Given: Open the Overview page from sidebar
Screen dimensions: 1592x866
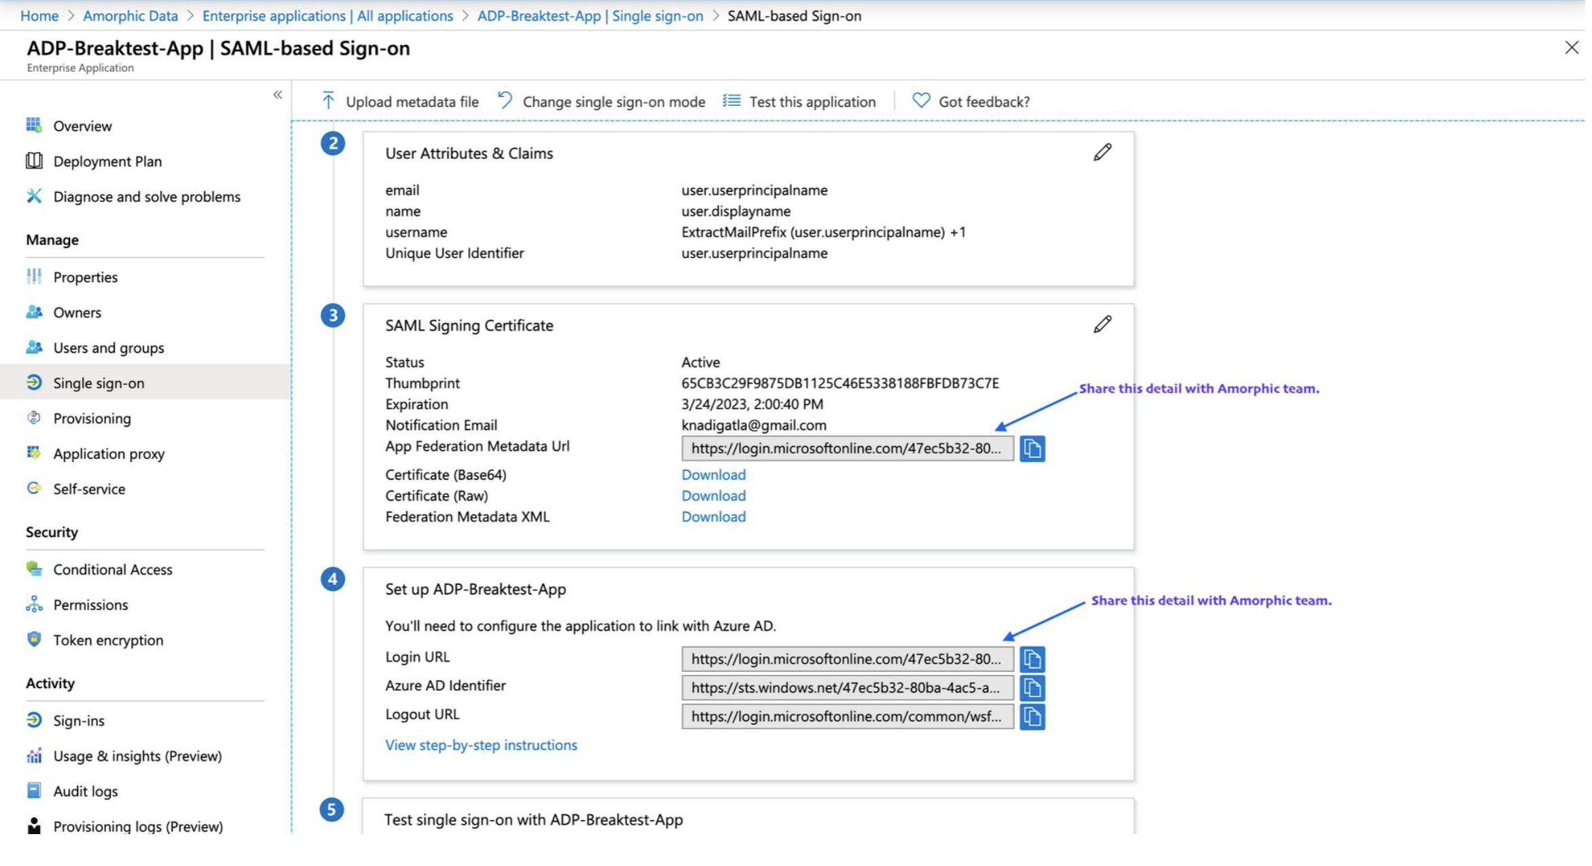Looking at the screenshot, I should 82,126.
